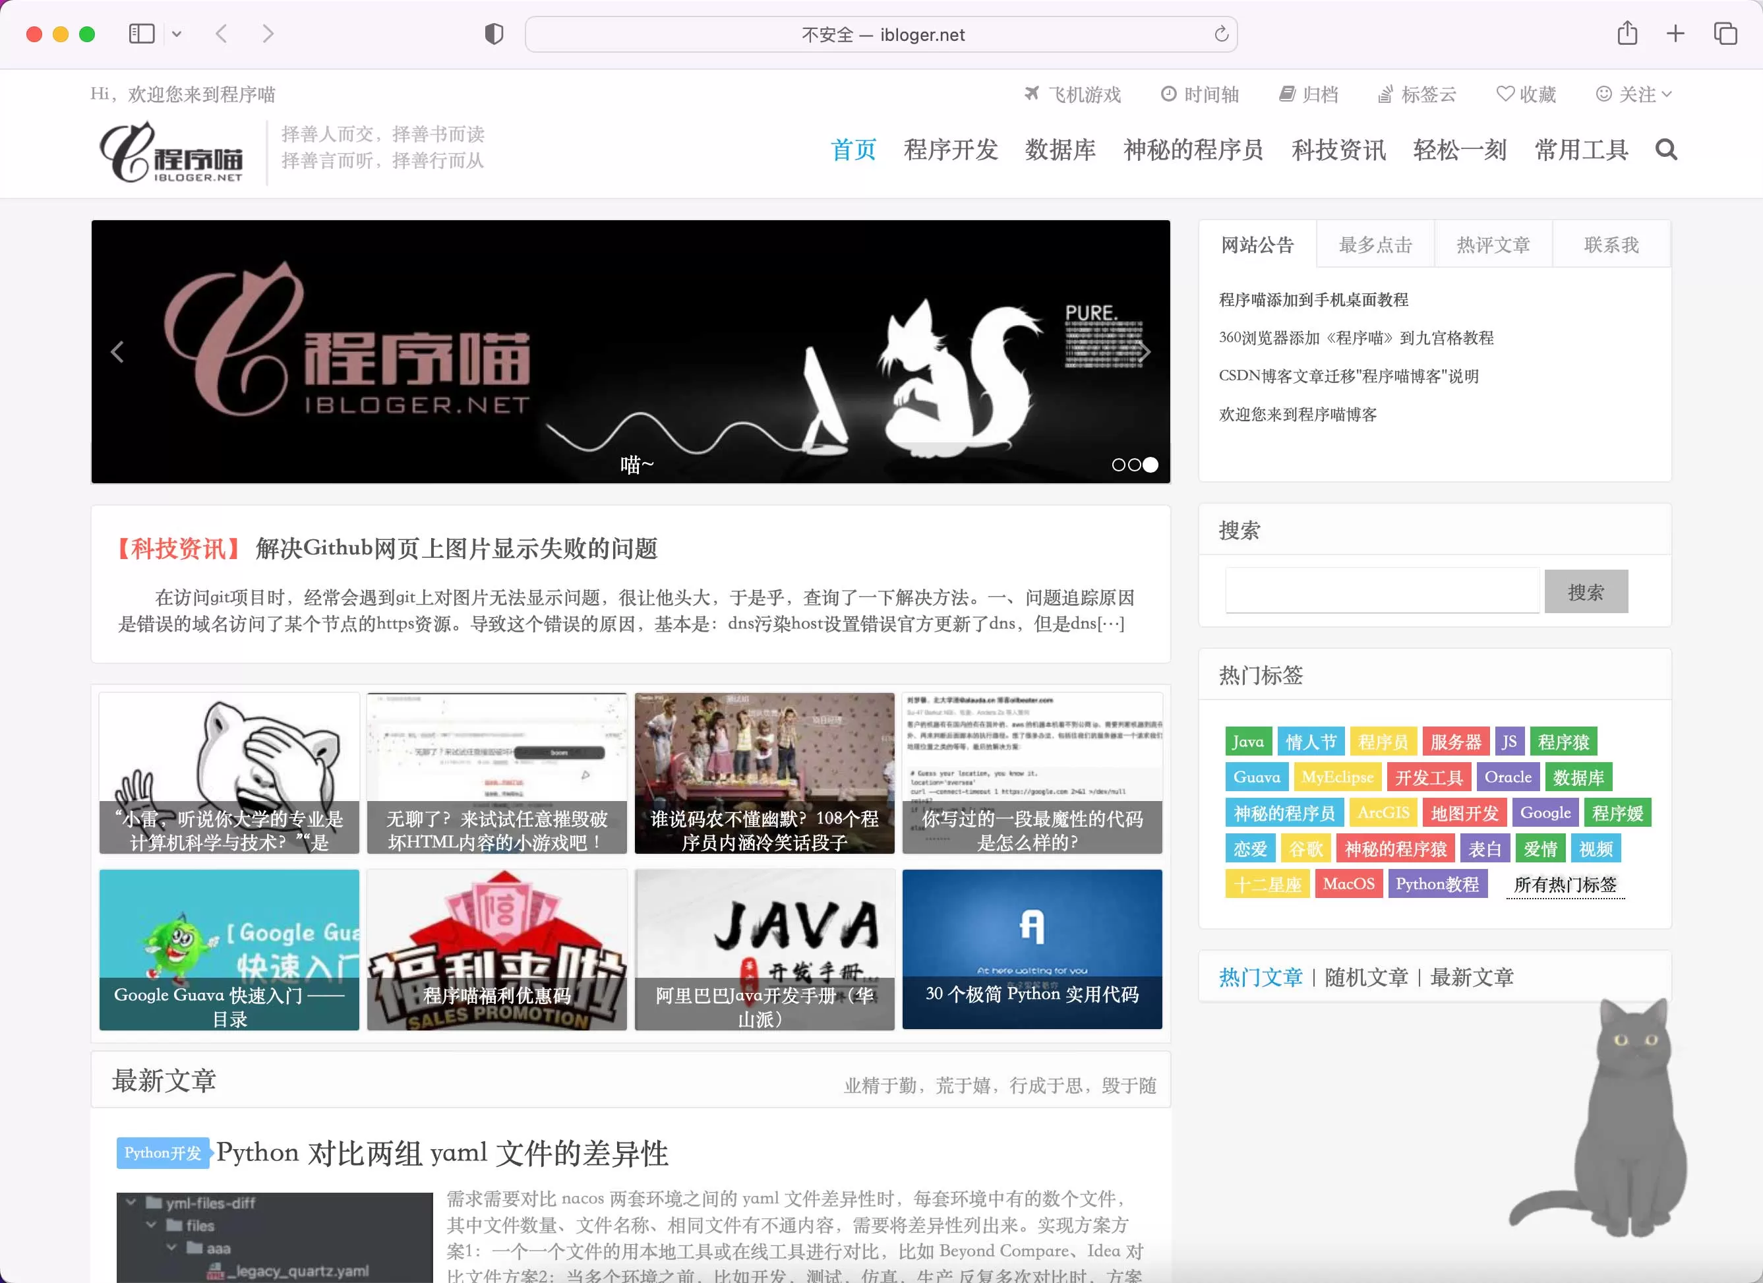Click sidebar search input field

tap(1381, 591)
